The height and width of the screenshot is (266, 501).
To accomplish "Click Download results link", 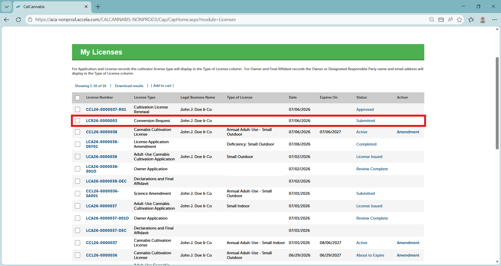I will pyautogui.click(x=129, y=86).
